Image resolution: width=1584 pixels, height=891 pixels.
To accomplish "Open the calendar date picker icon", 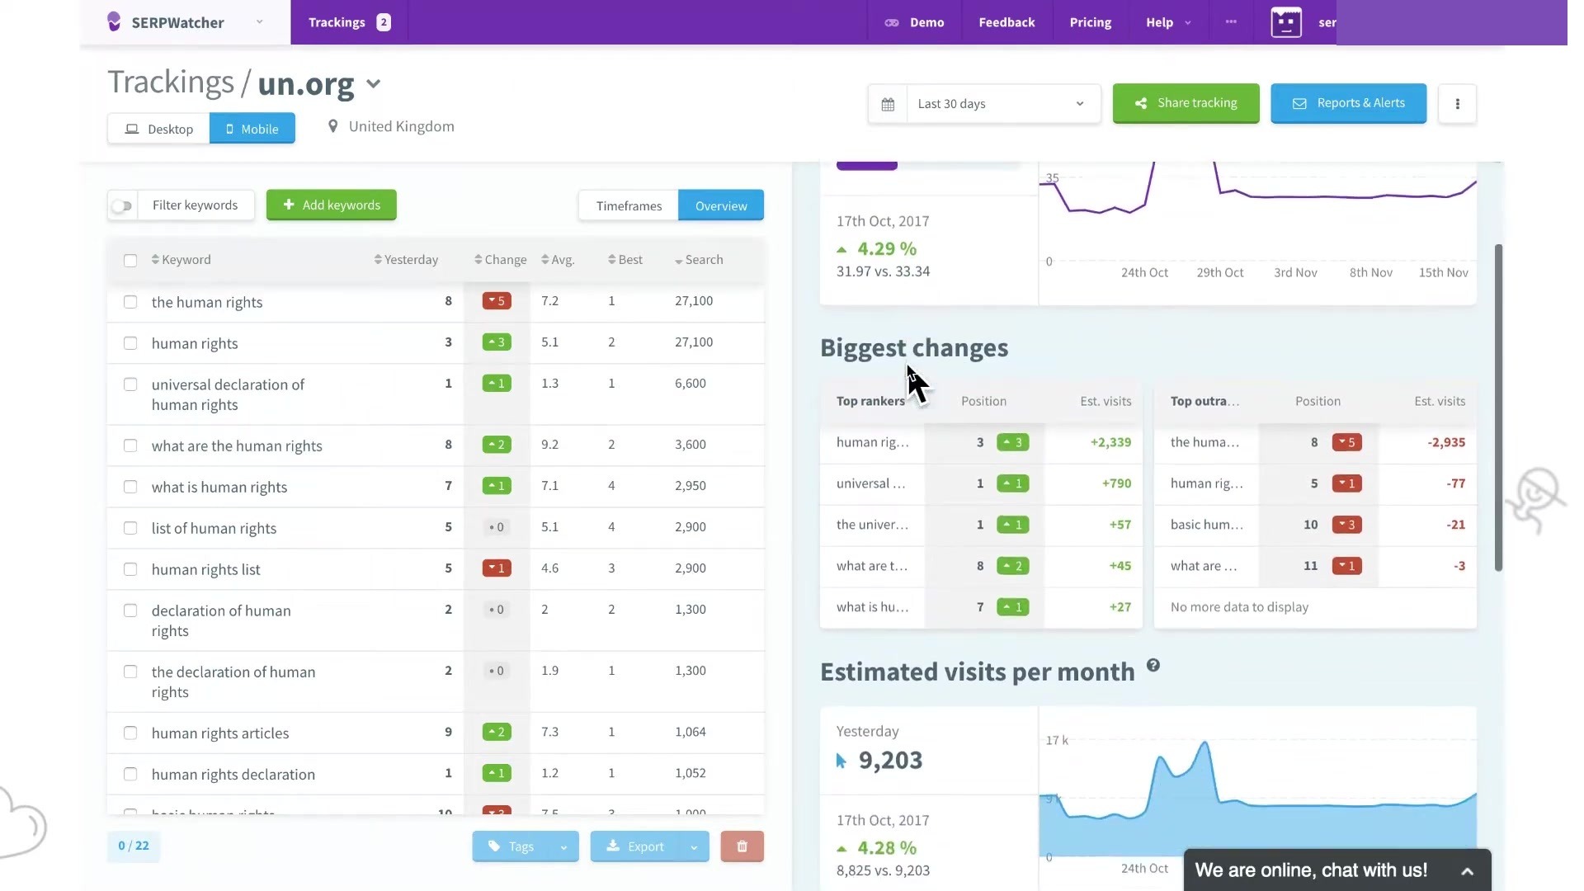I will point(888,104).
